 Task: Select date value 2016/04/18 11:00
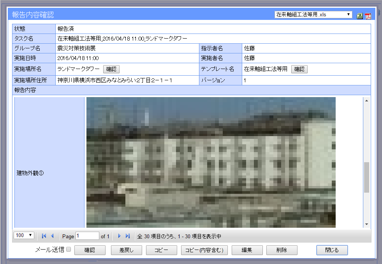click(78, 58)
